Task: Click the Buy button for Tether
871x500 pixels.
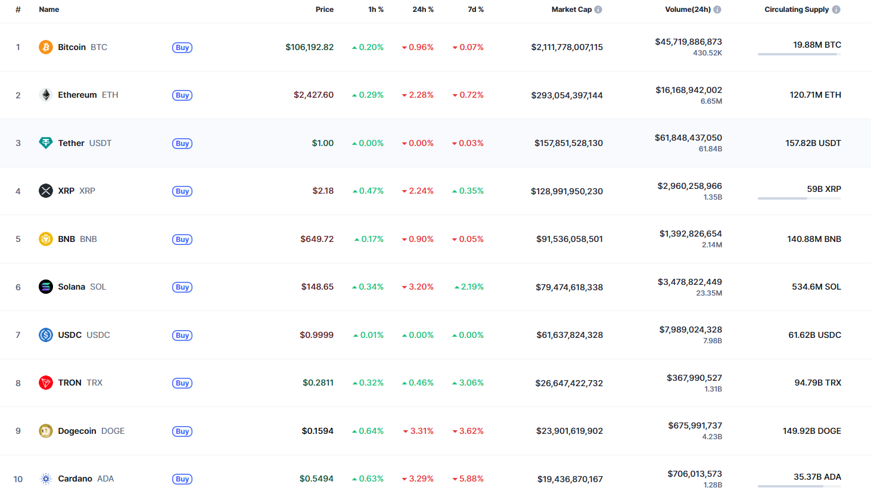Action: point(182,144)
